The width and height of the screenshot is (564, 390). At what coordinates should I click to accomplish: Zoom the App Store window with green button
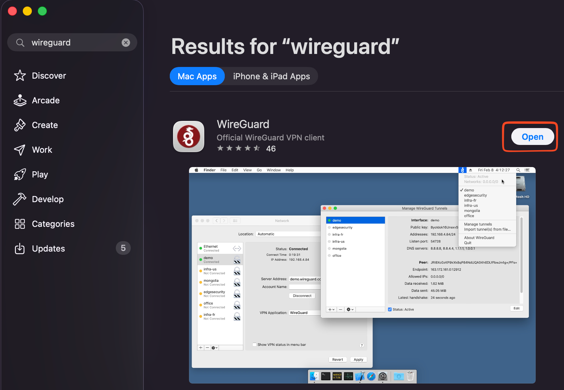coord(42,11)
